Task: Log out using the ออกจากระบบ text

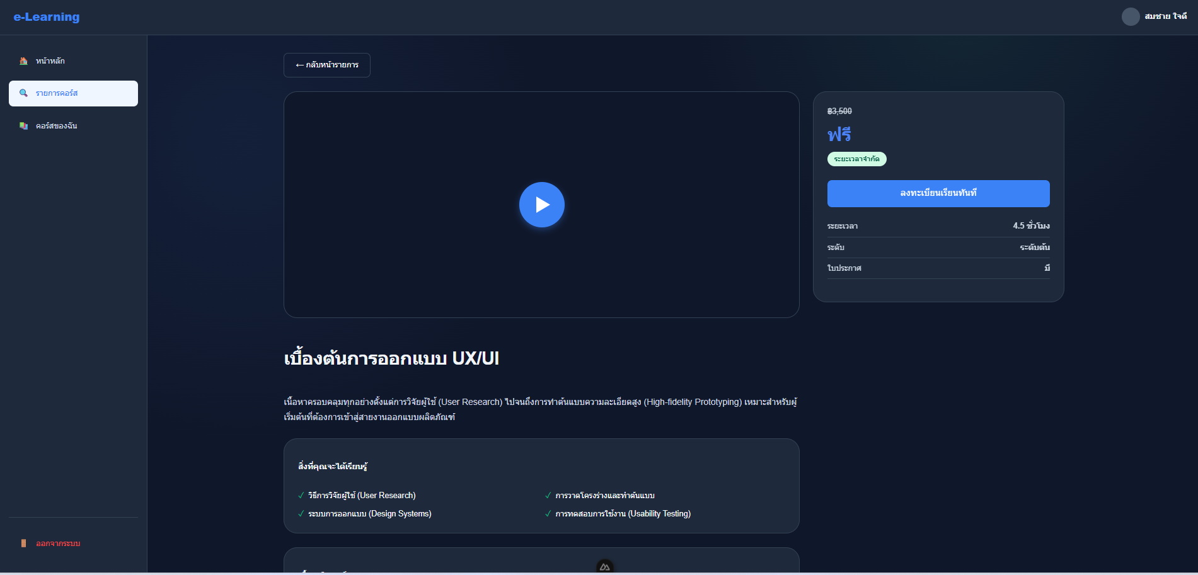Action: (58, 544)
